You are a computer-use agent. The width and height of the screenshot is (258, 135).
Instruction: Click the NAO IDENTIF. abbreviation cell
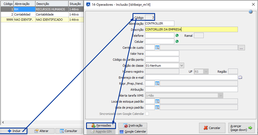pyautogui.click(x=24, y=19)
